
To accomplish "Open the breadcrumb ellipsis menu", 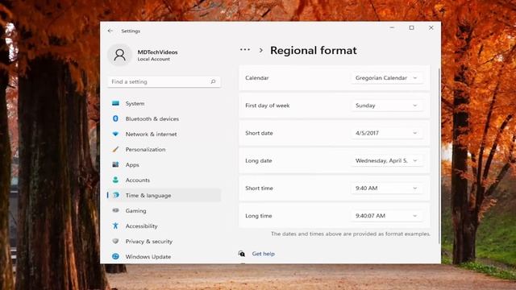I will (x=245, y=50).
